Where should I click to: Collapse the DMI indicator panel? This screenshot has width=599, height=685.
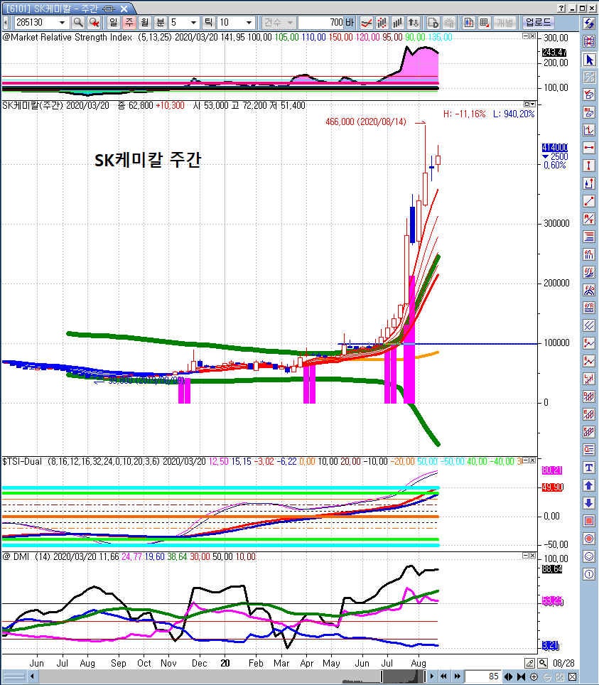[526, 556]
